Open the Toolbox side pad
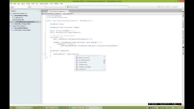Viewport: 194px width, 109px height. point(183,14)
